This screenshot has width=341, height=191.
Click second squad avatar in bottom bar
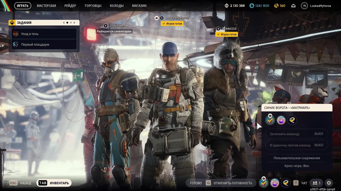pyautogui.click(x=275, y=183)
